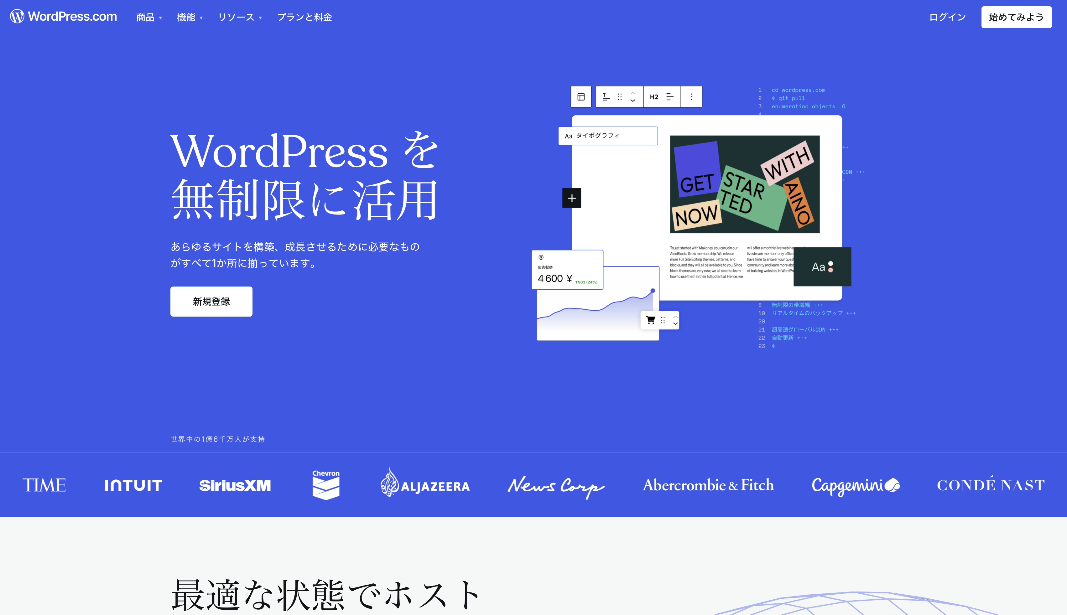Click the 始めてみよう button
The width and height of the screenshot is (1067, 615).
[1016, 17]
